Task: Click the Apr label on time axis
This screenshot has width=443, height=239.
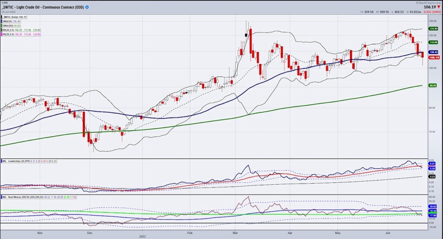Action: point(290,233)
